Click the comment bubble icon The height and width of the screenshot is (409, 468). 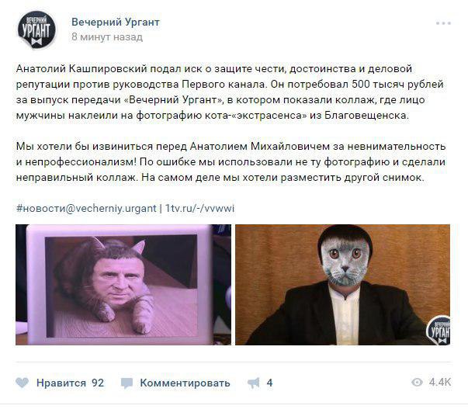127,383
